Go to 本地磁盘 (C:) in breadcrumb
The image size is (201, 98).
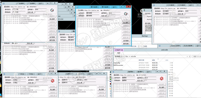tap(119, 57)
